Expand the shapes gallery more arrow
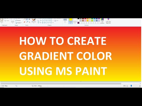 point(53,23)
